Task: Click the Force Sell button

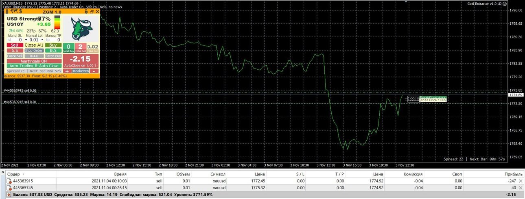Action: pos(15,56)
